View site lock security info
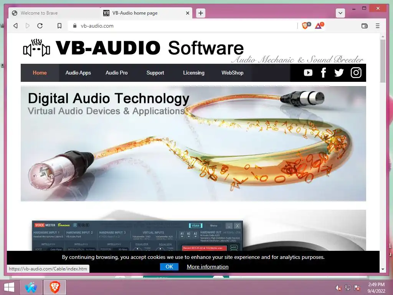The height and width of the screenshot is (295, 393). 75,26
